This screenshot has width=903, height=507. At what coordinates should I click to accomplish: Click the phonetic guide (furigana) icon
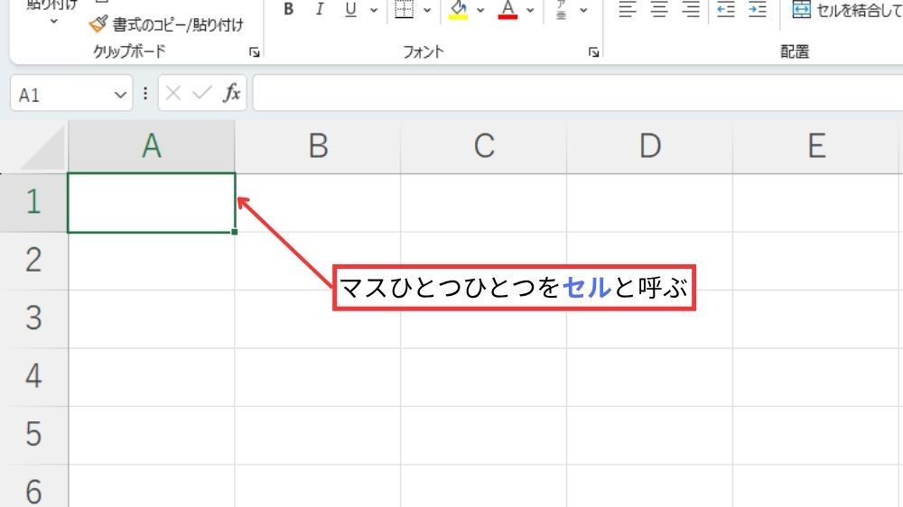561,10
